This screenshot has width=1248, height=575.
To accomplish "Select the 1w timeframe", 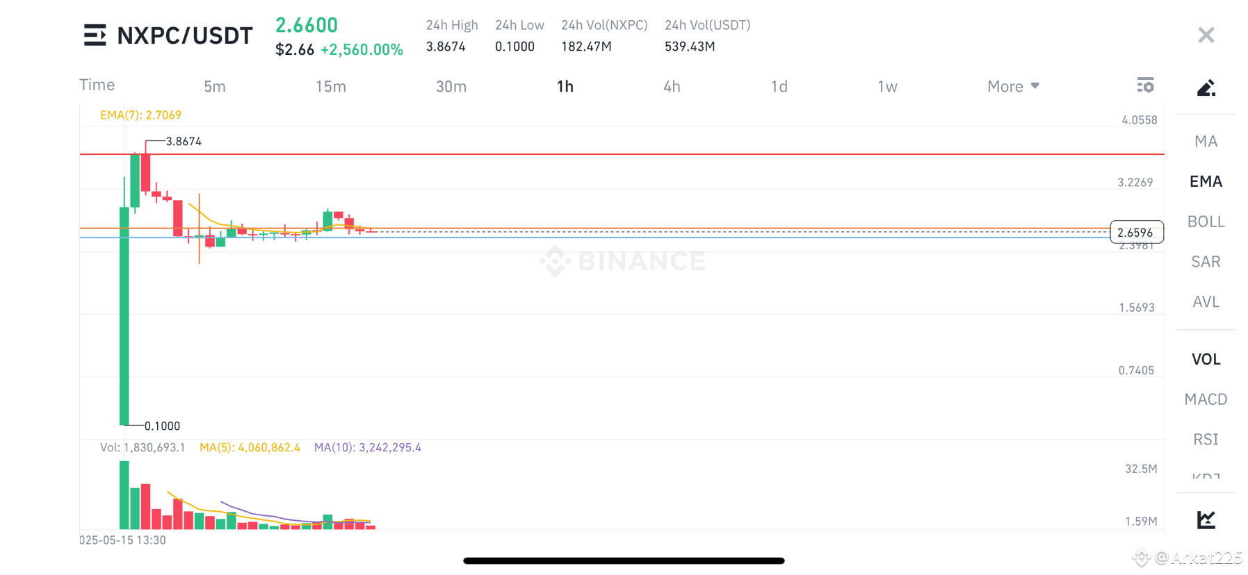I will point(887,86).
